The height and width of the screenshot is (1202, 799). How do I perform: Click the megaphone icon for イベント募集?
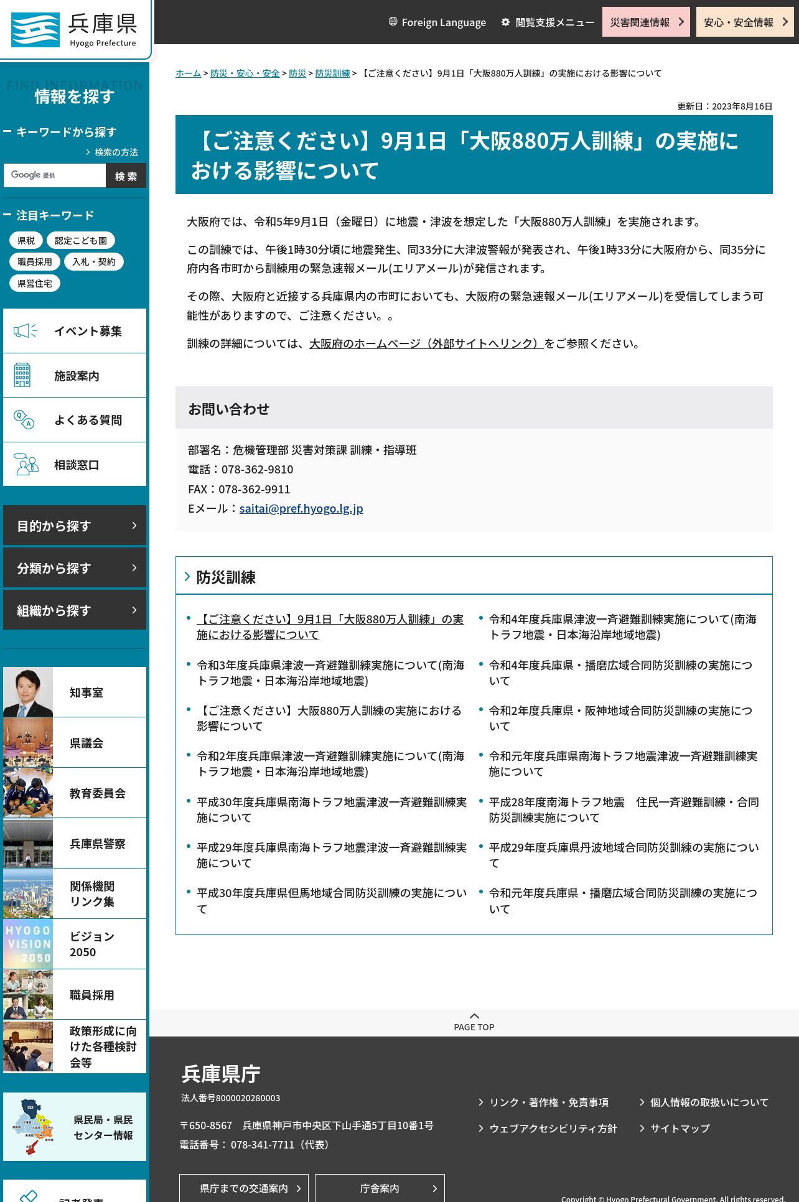pos(26,331)
